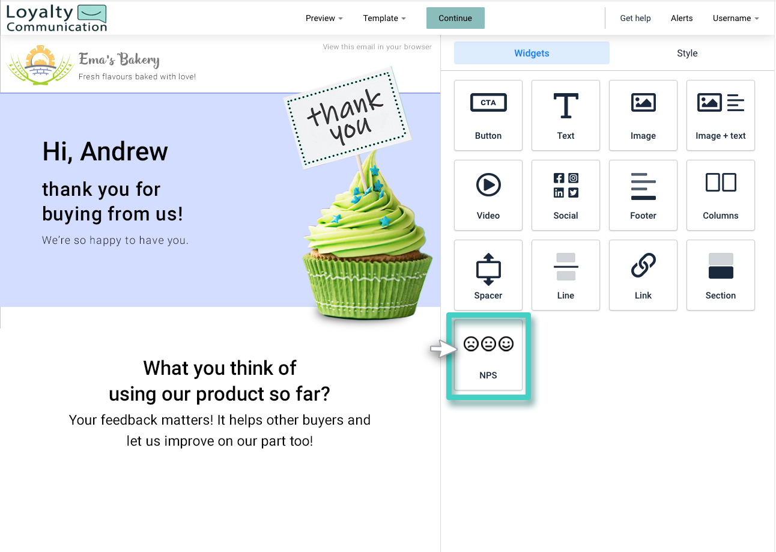Add the Social media links widget
Viewport: 776px width, 552px height.
pyautogui.click(x=565, y=195)
